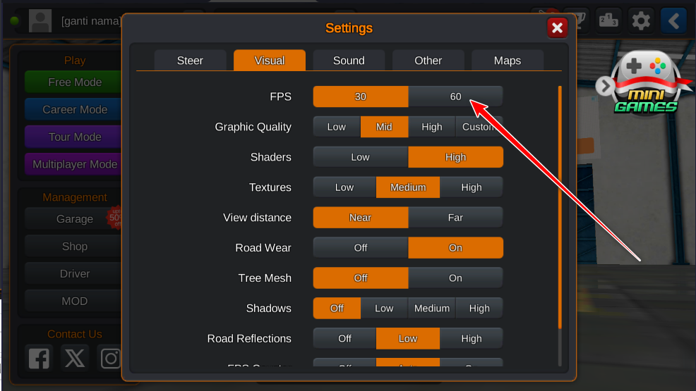The height and width of the screenshot is (391, 696).
Task: Select High for Graphic Quality
Action: (x=432, y=127)
